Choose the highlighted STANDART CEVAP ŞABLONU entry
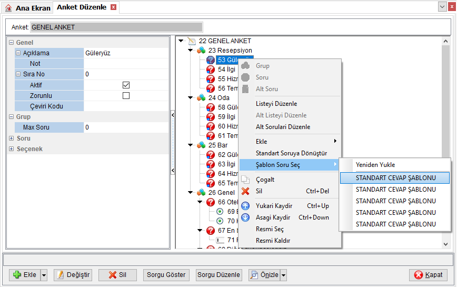Viewport: 457px width, 287px height. 395,178
